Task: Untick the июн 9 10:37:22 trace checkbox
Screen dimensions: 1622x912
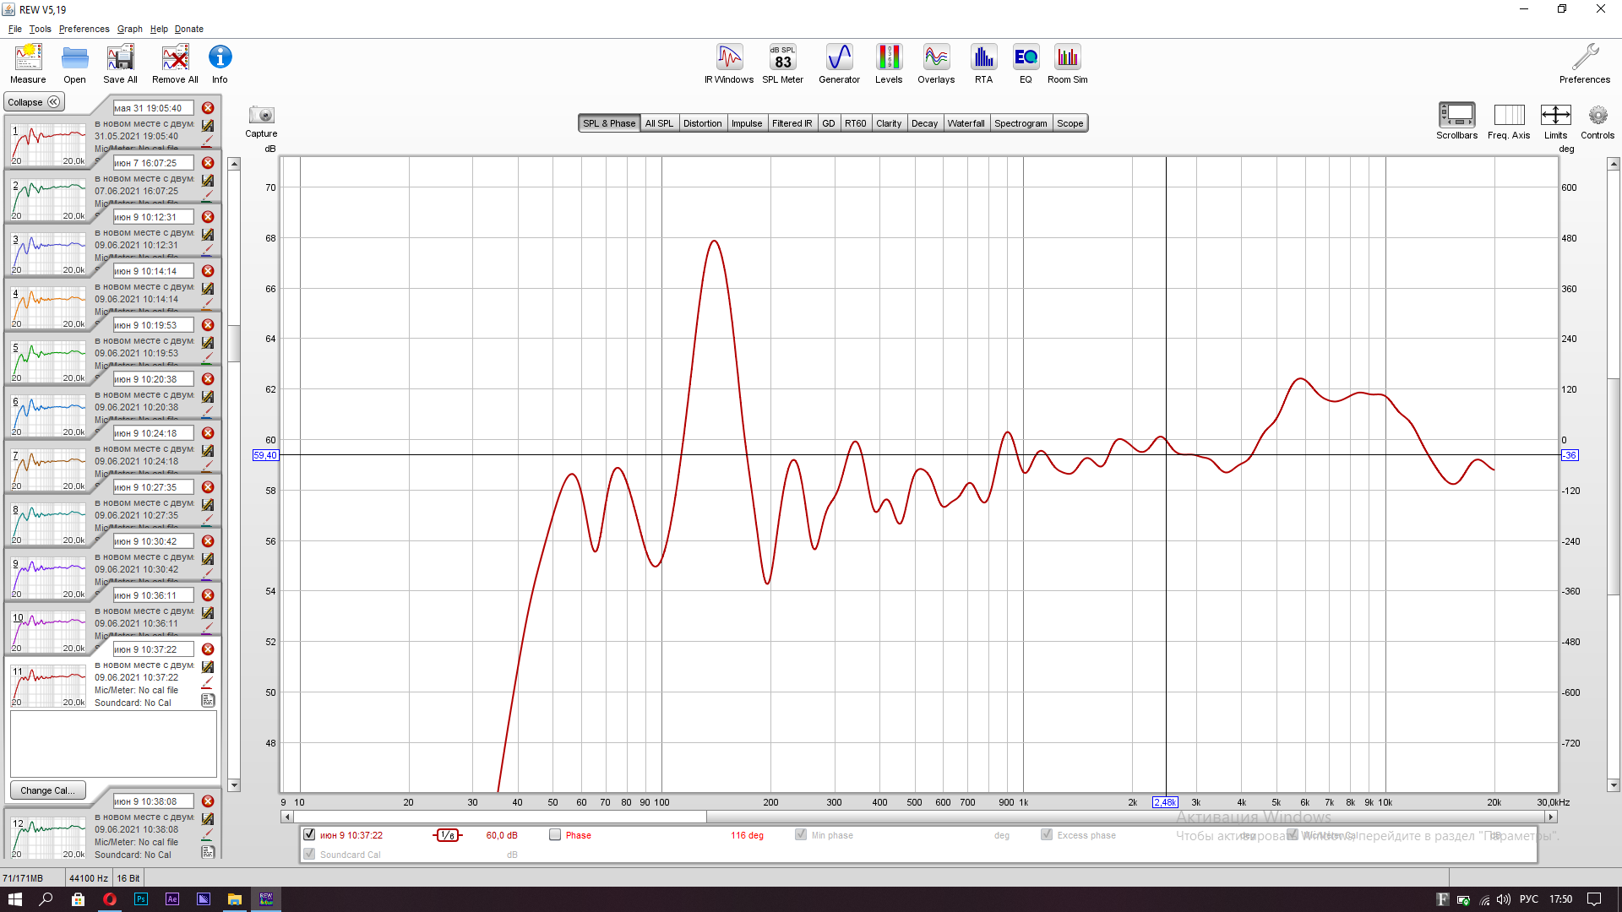Action: [309, 835]
